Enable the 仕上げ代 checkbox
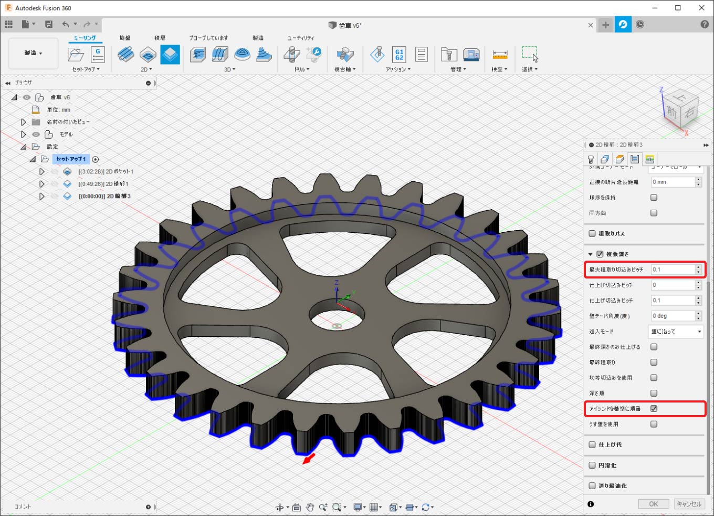 point(592,445)
